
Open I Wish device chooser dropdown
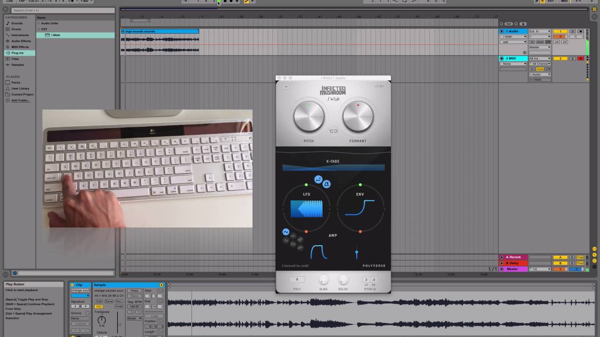click(513, 37)
